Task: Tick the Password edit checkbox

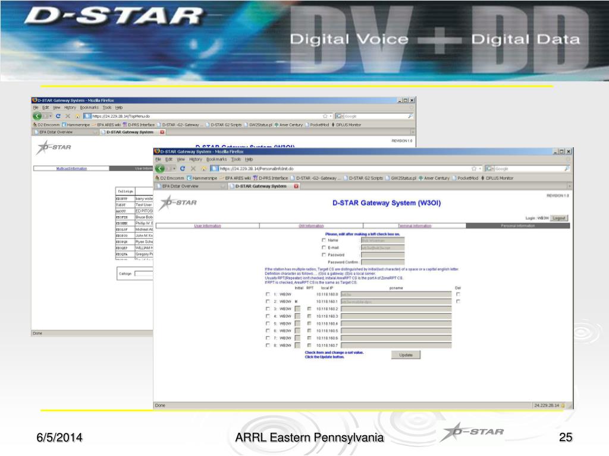Action: coord(324,255)
